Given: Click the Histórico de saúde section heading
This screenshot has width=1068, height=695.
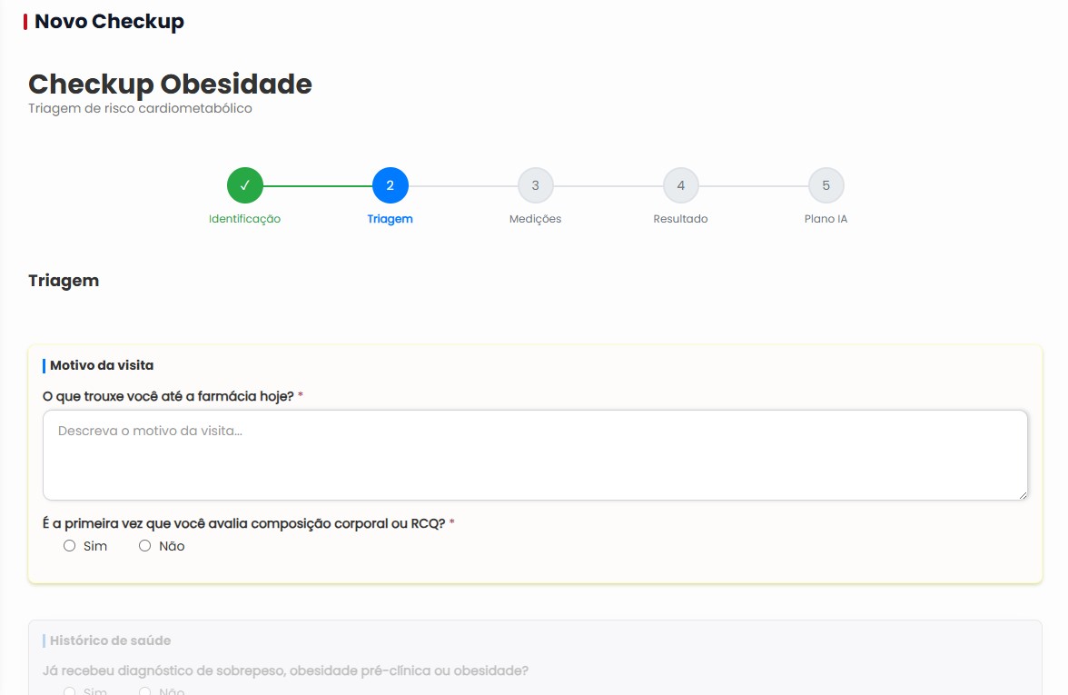Looking at the screenshot, I should click(111, 640).
